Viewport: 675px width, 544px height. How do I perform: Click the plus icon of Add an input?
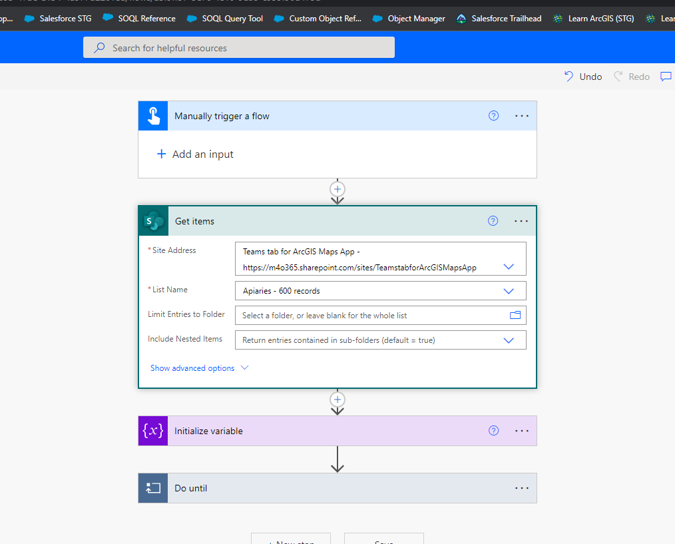162,154
